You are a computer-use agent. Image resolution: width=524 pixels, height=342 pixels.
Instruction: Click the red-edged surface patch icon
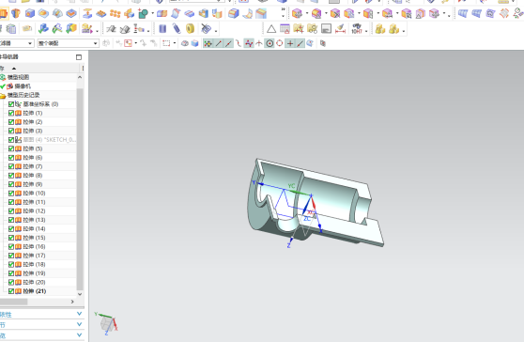point(504,14)
